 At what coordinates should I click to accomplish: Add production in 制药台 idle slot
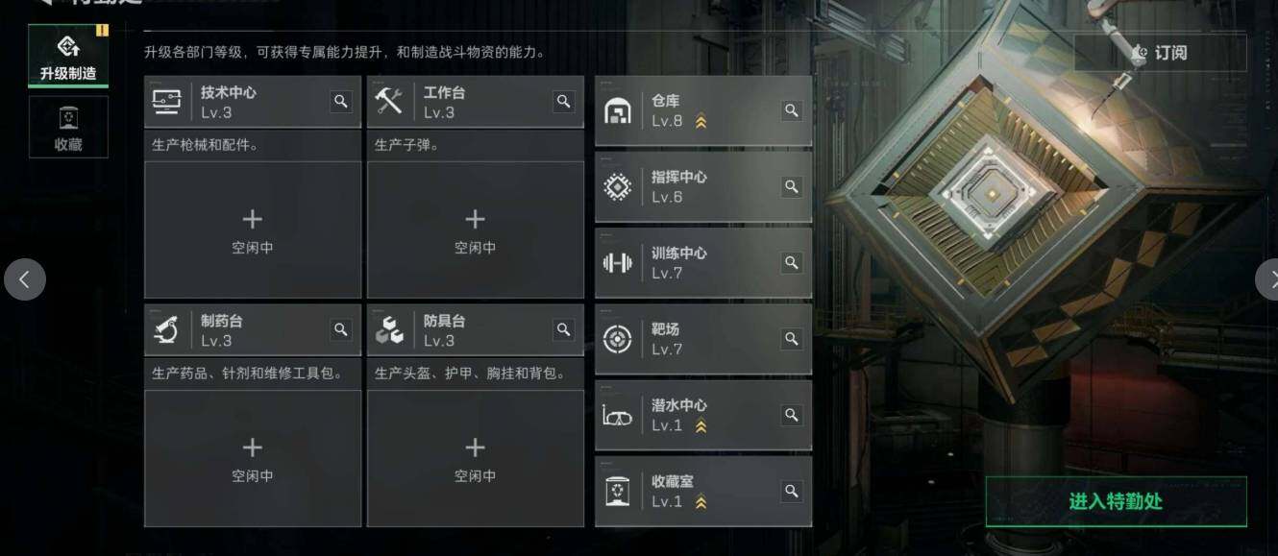point(253,459)
